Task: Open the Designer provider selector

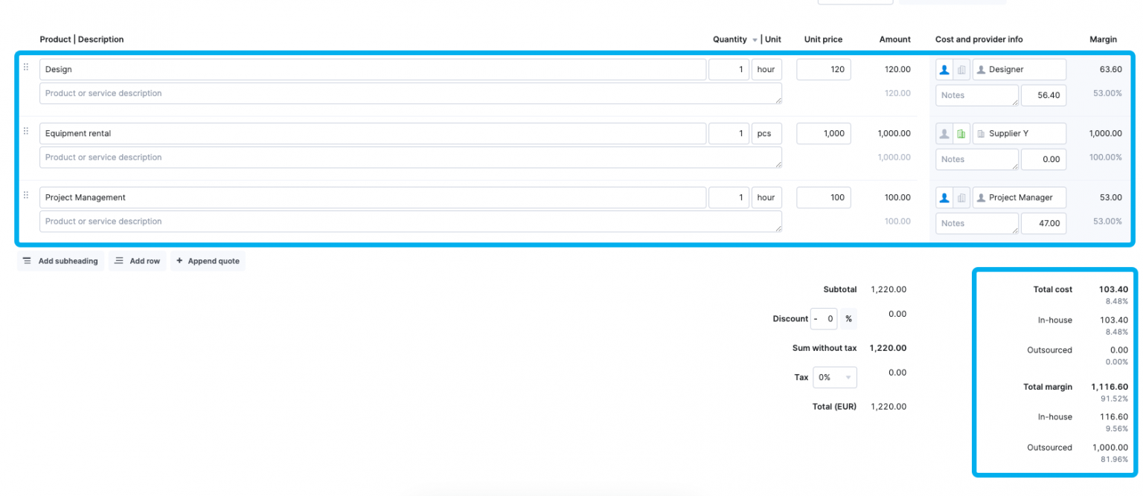Action: 1019,70
